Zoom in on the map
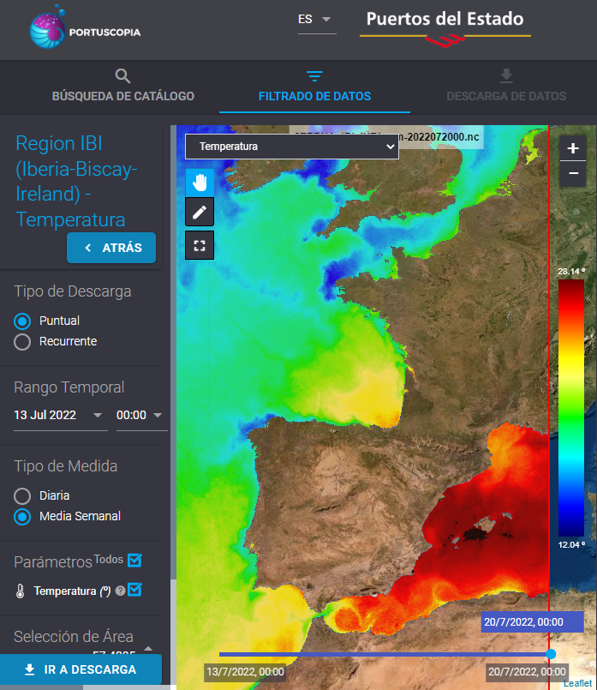This screenshot has width=597, height=690. (x=573, y=148)
